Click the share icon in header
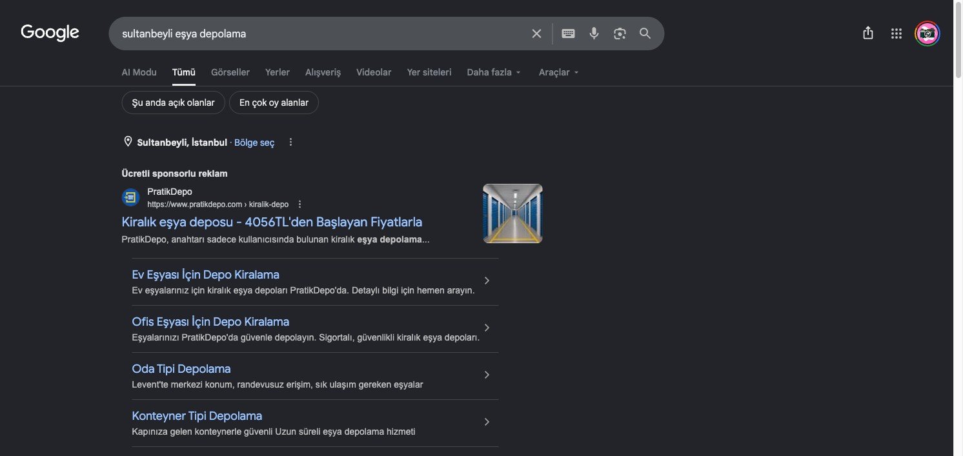 [x=867, y=33]
